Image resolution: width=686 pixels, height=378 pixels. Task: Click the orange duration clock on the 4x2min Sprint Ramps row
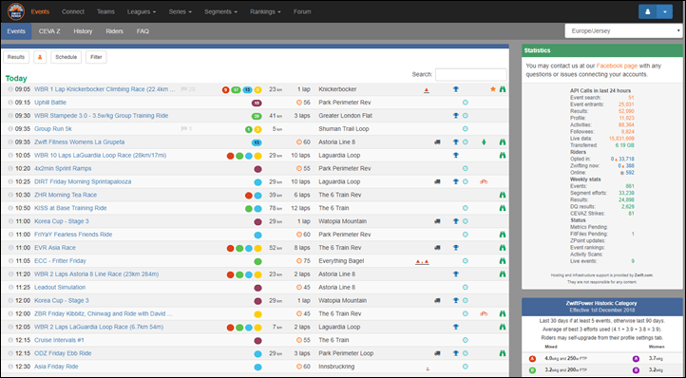click(x=299, y=168)
